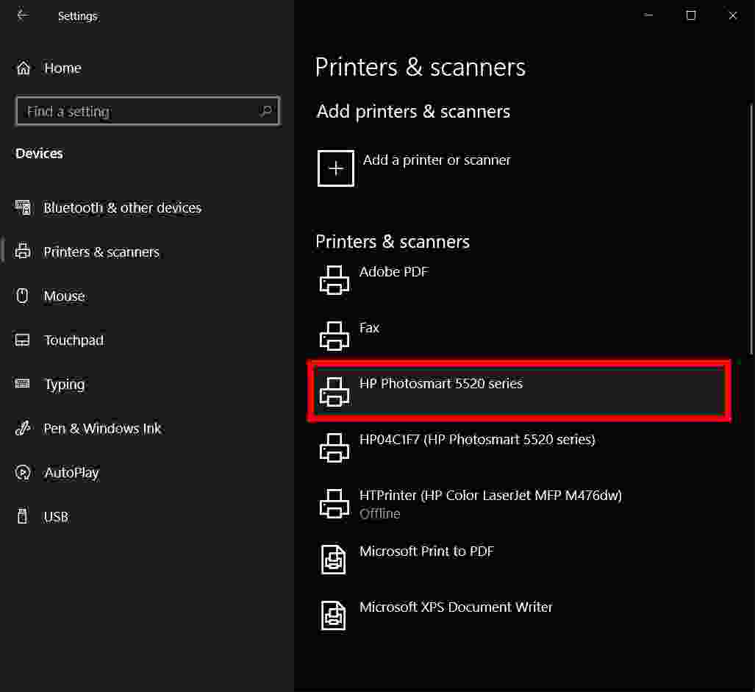
Task: Click the vertical scrollbar on right edge
Action: (751, 229)
